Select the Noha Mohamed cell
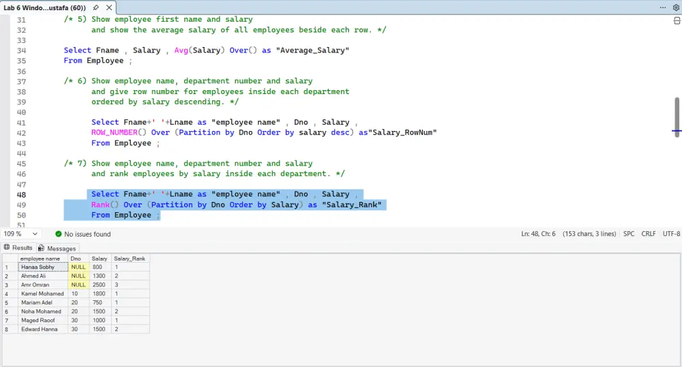Screen dimensions: 682x367 [x=43, y=312]
